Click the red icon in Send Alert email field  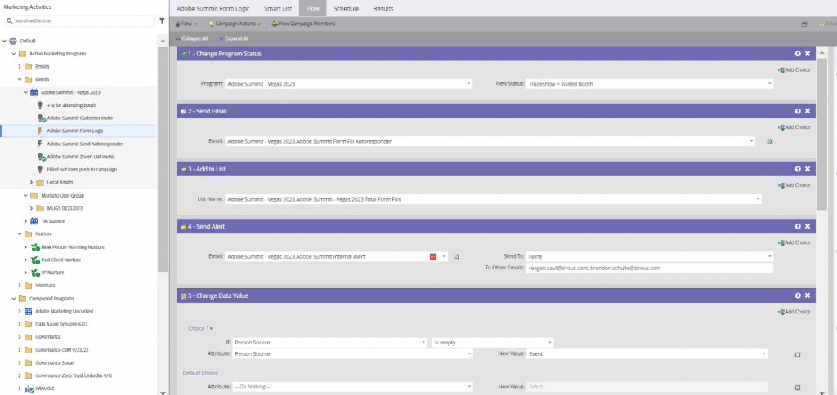(x=433, y=256)
